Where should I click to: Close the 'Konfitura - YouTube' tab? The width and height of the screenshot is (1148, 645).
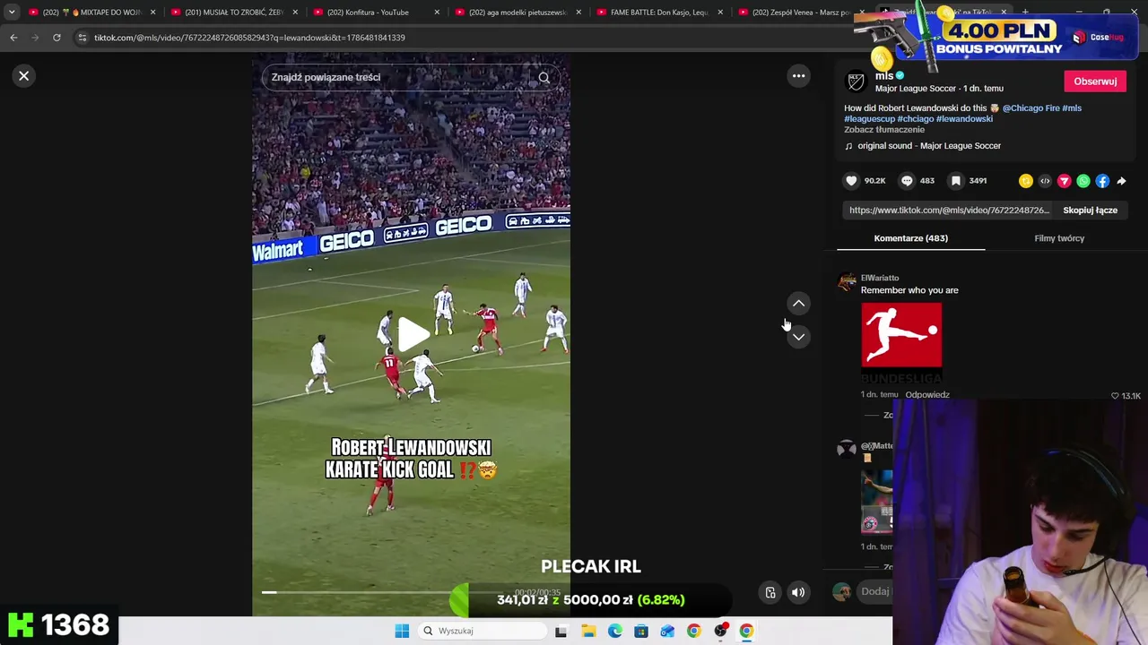click(x=436, y=13)
